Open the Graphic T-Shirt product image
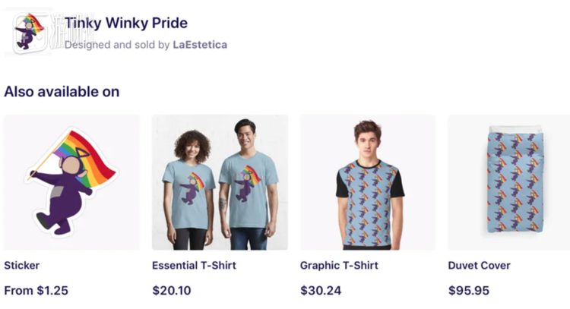This screenshot has height=309, width=570. point(368,182)
